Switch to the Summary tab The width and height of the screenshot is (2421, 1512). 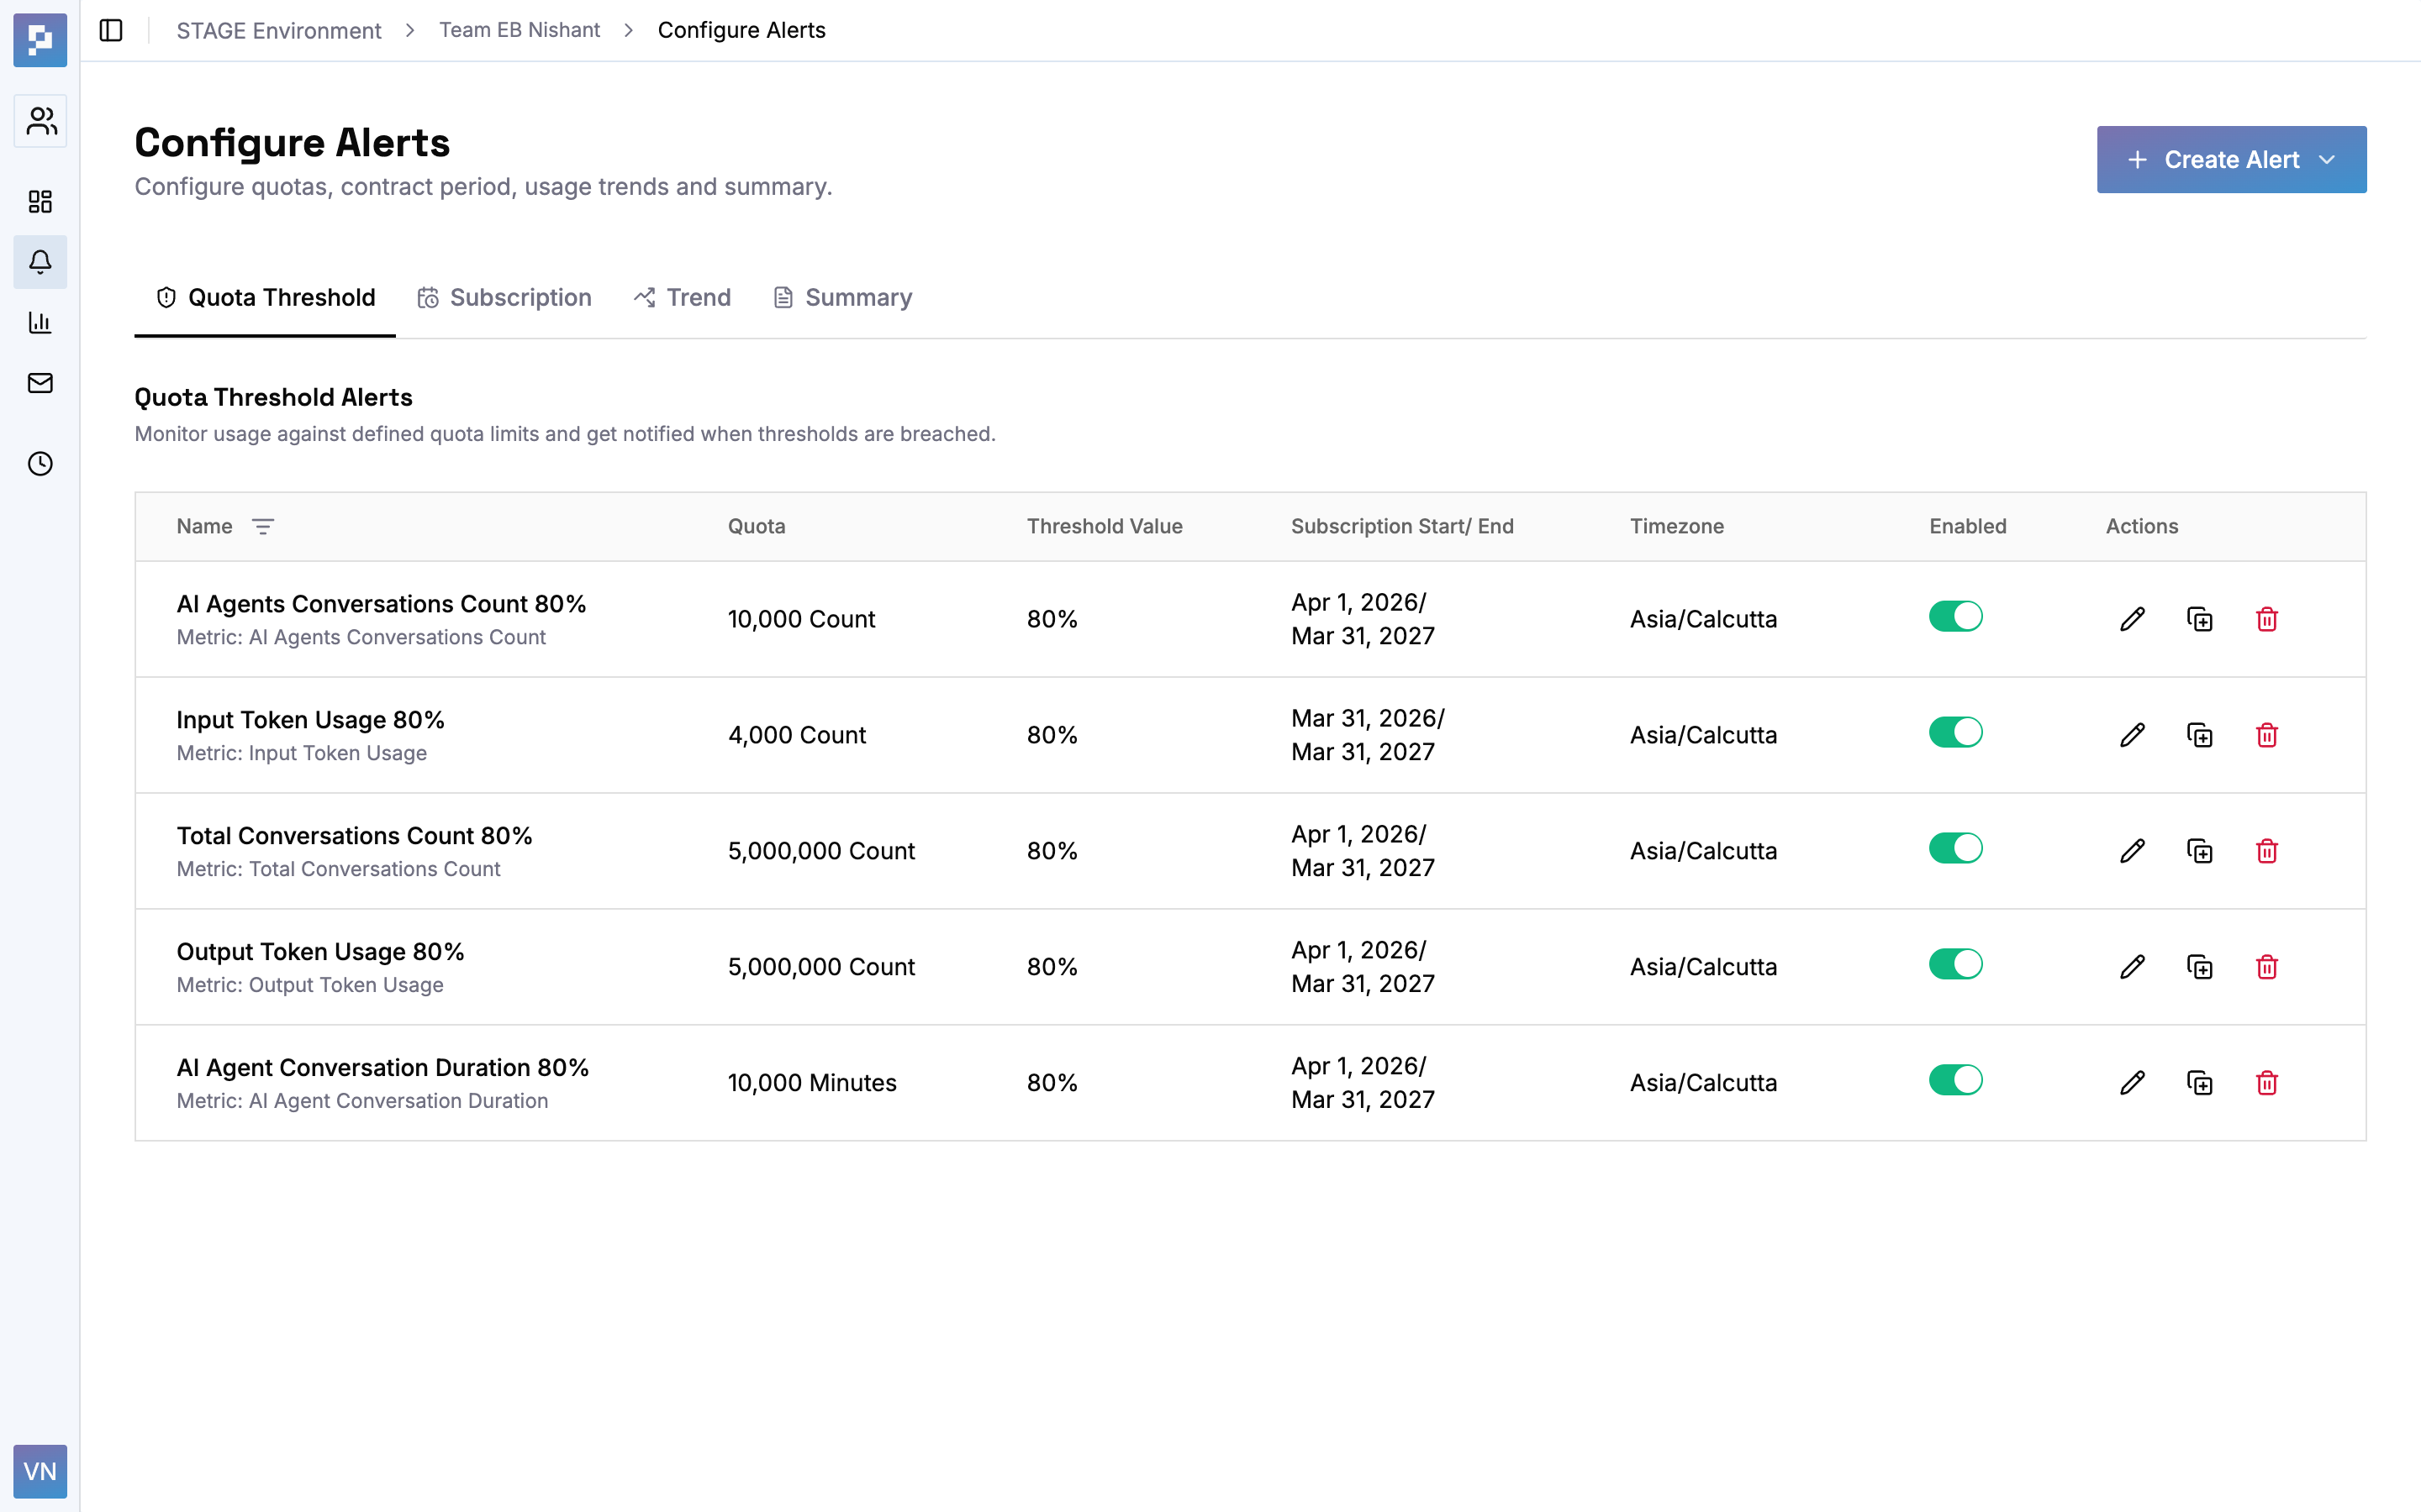point(842,297)
